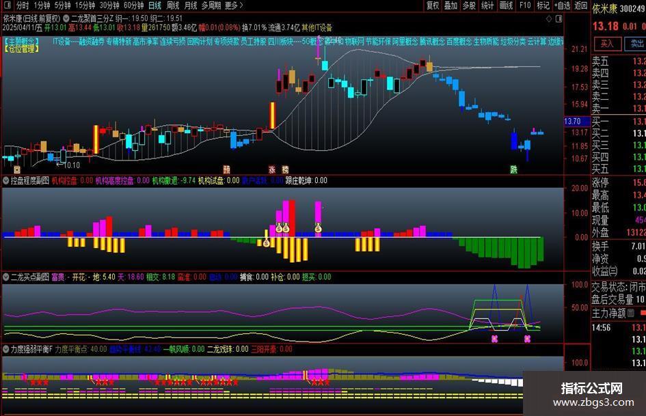The height and width of the screenshot is (416, 646).
Task: Open the 二龙买点副图 indicator dropdown
Action: coord(5,277)
